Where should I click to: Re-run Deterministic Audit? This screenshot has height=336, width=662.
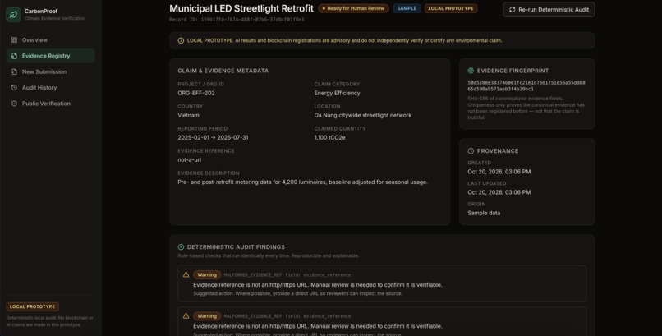[x=549, y=10]
